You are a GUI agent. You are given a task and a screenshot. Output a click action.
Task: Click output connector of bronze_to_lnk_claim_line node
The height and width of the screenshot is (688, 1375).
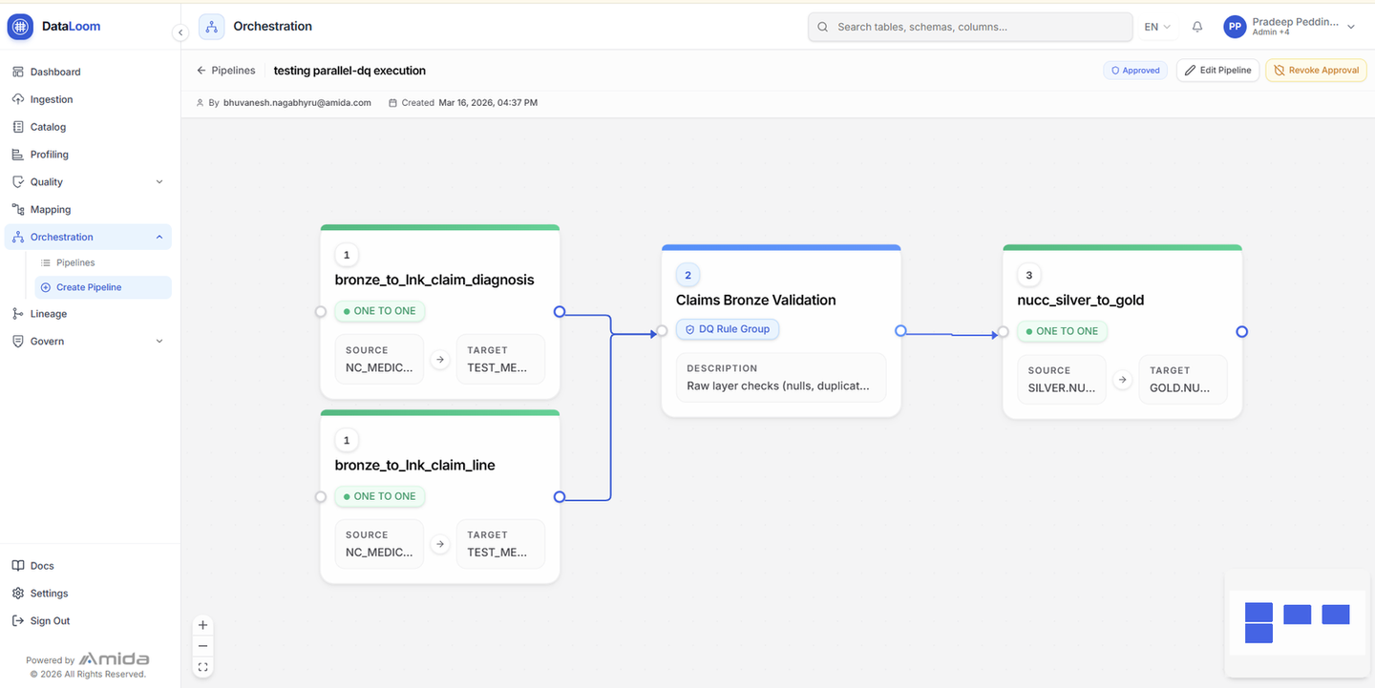(560, 496)
